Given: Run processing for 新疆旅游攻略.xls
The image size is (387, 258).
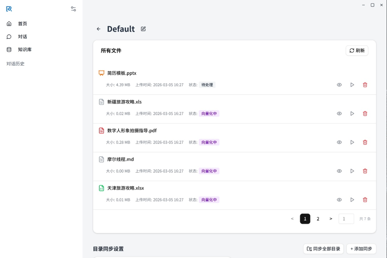Looking at the screenshot, I should pyautogui.click(x=352, y=113).
